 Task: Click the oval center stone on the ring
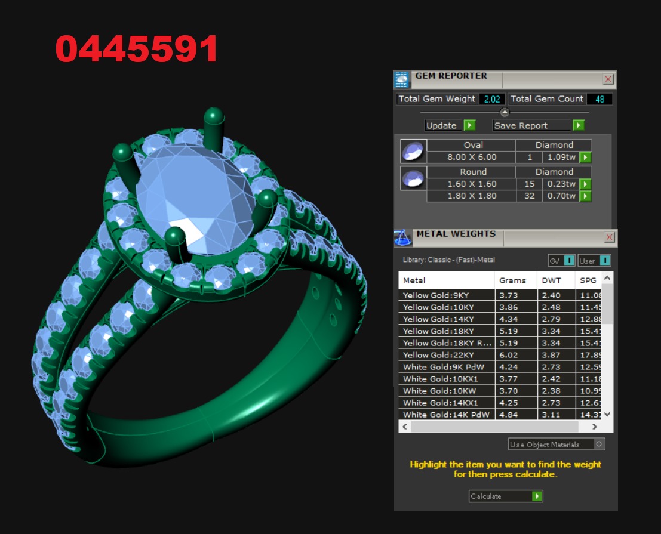coord(195,200)
